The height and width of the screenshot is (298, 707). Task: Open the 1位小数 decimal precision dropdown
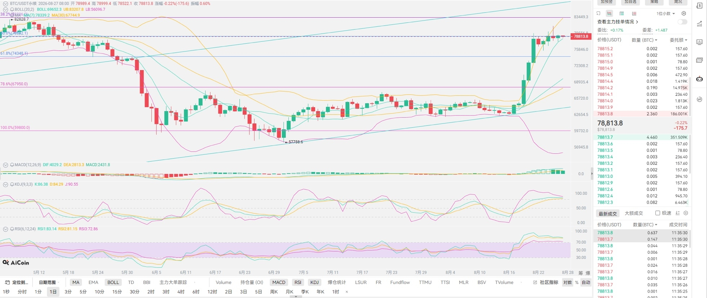click(x=666, y=14)
